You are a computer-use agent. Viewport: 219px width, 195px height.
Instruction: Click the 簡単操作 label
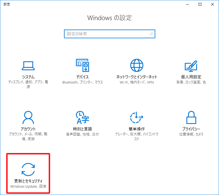tap(137, 129)
